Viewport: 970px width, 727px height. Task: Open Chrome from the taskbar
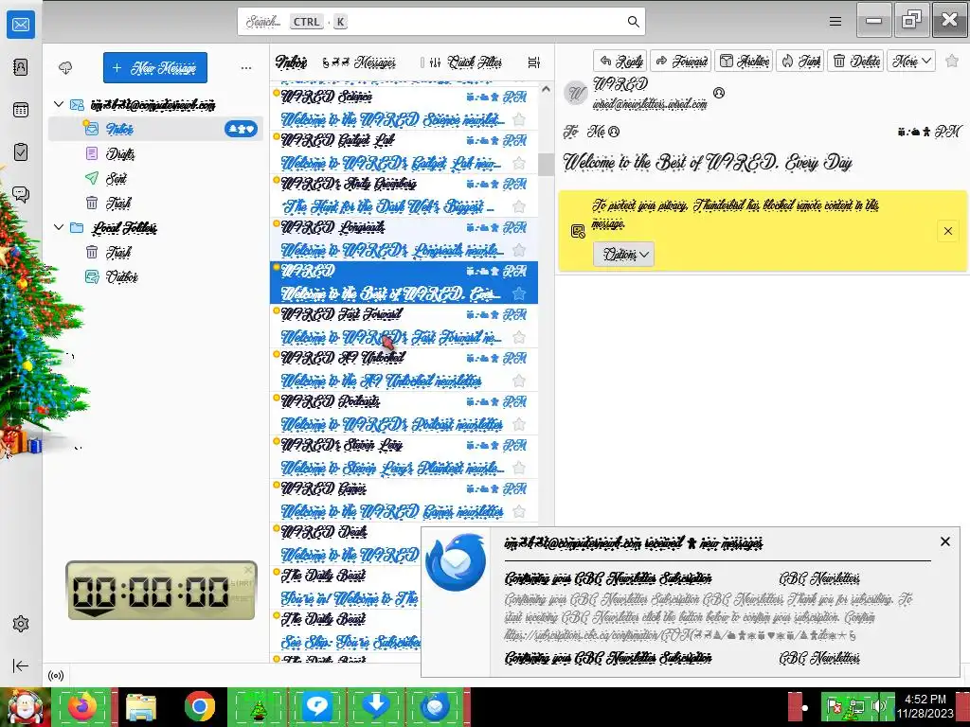pos(199,706)
